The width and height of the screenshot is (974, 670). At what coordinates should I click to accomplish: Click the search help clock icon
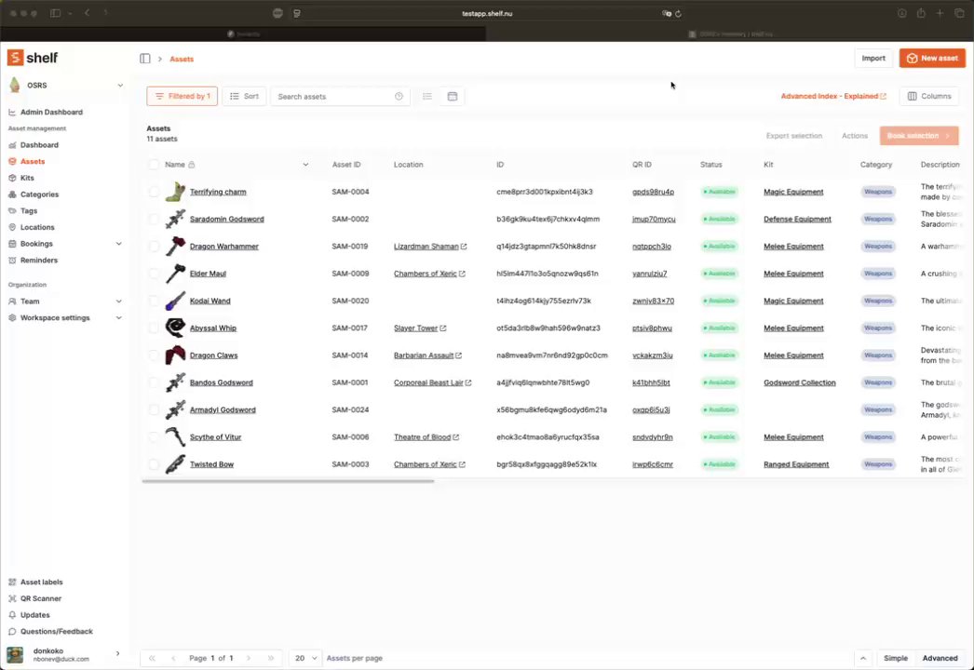pos(399,96)
